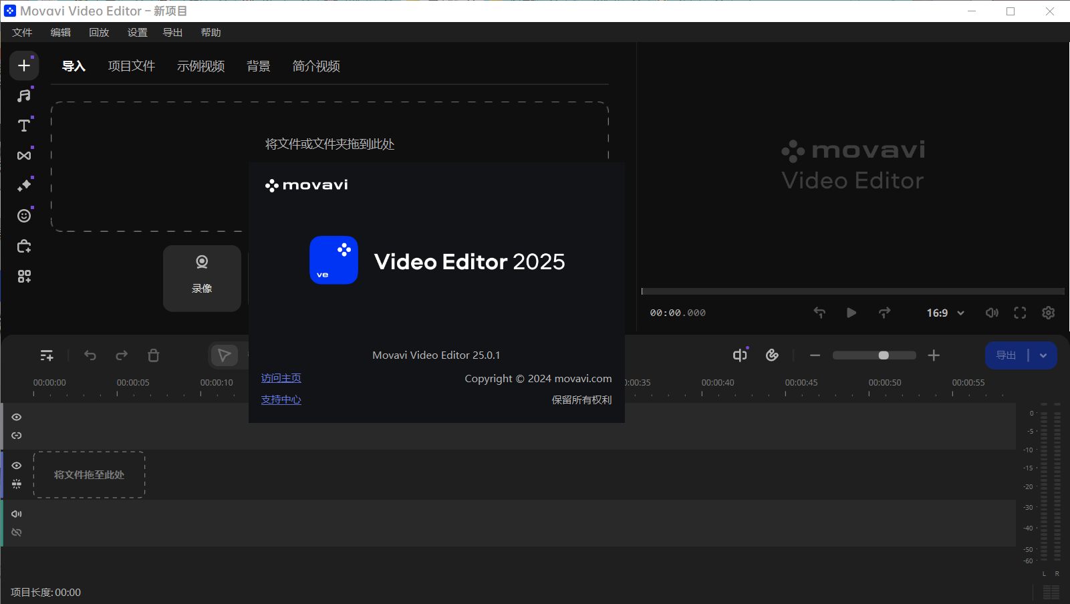The image size is (1070, 604).
Task: Open the 设置 menu
Action: point(137,32)
